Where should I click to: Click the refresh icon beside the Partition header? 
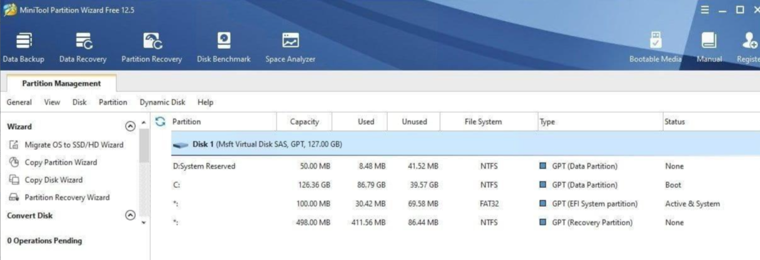tap(160, 122)
